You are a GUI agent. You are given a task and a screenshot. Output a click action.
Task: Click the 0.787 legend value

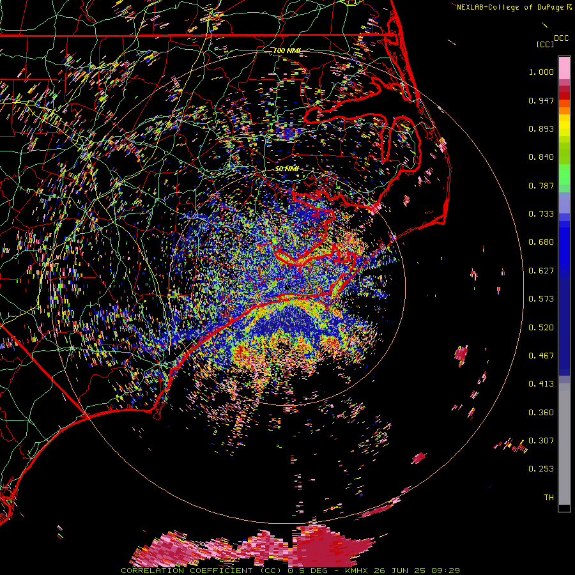(541, 185)
